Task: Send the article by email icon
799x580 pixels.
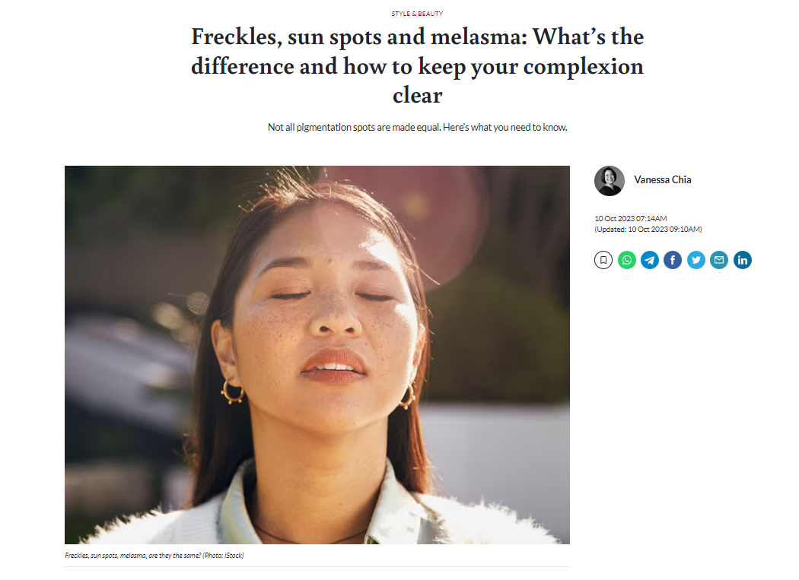Action: click(719, 260)
